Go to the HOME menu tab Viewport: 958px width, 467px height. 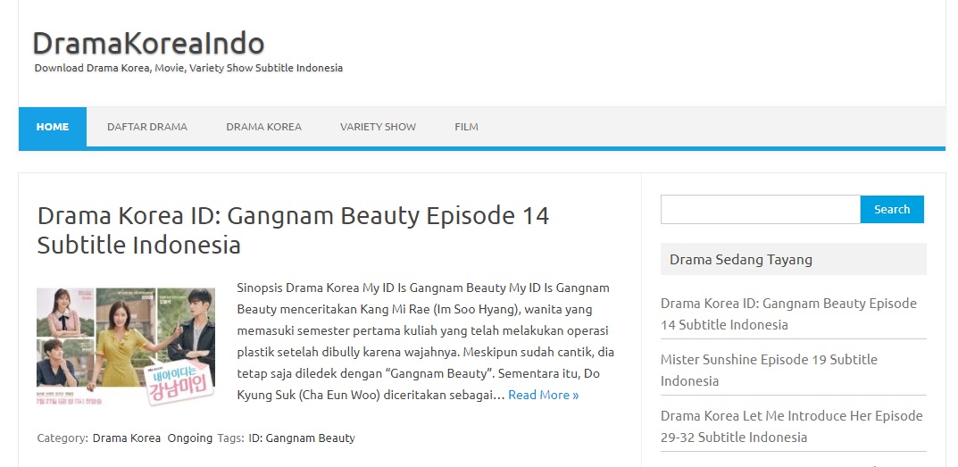(53, 127)
